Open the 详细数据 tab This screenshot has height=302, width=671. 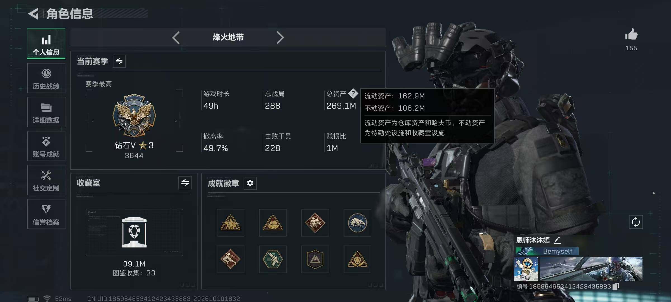point(46,112)
